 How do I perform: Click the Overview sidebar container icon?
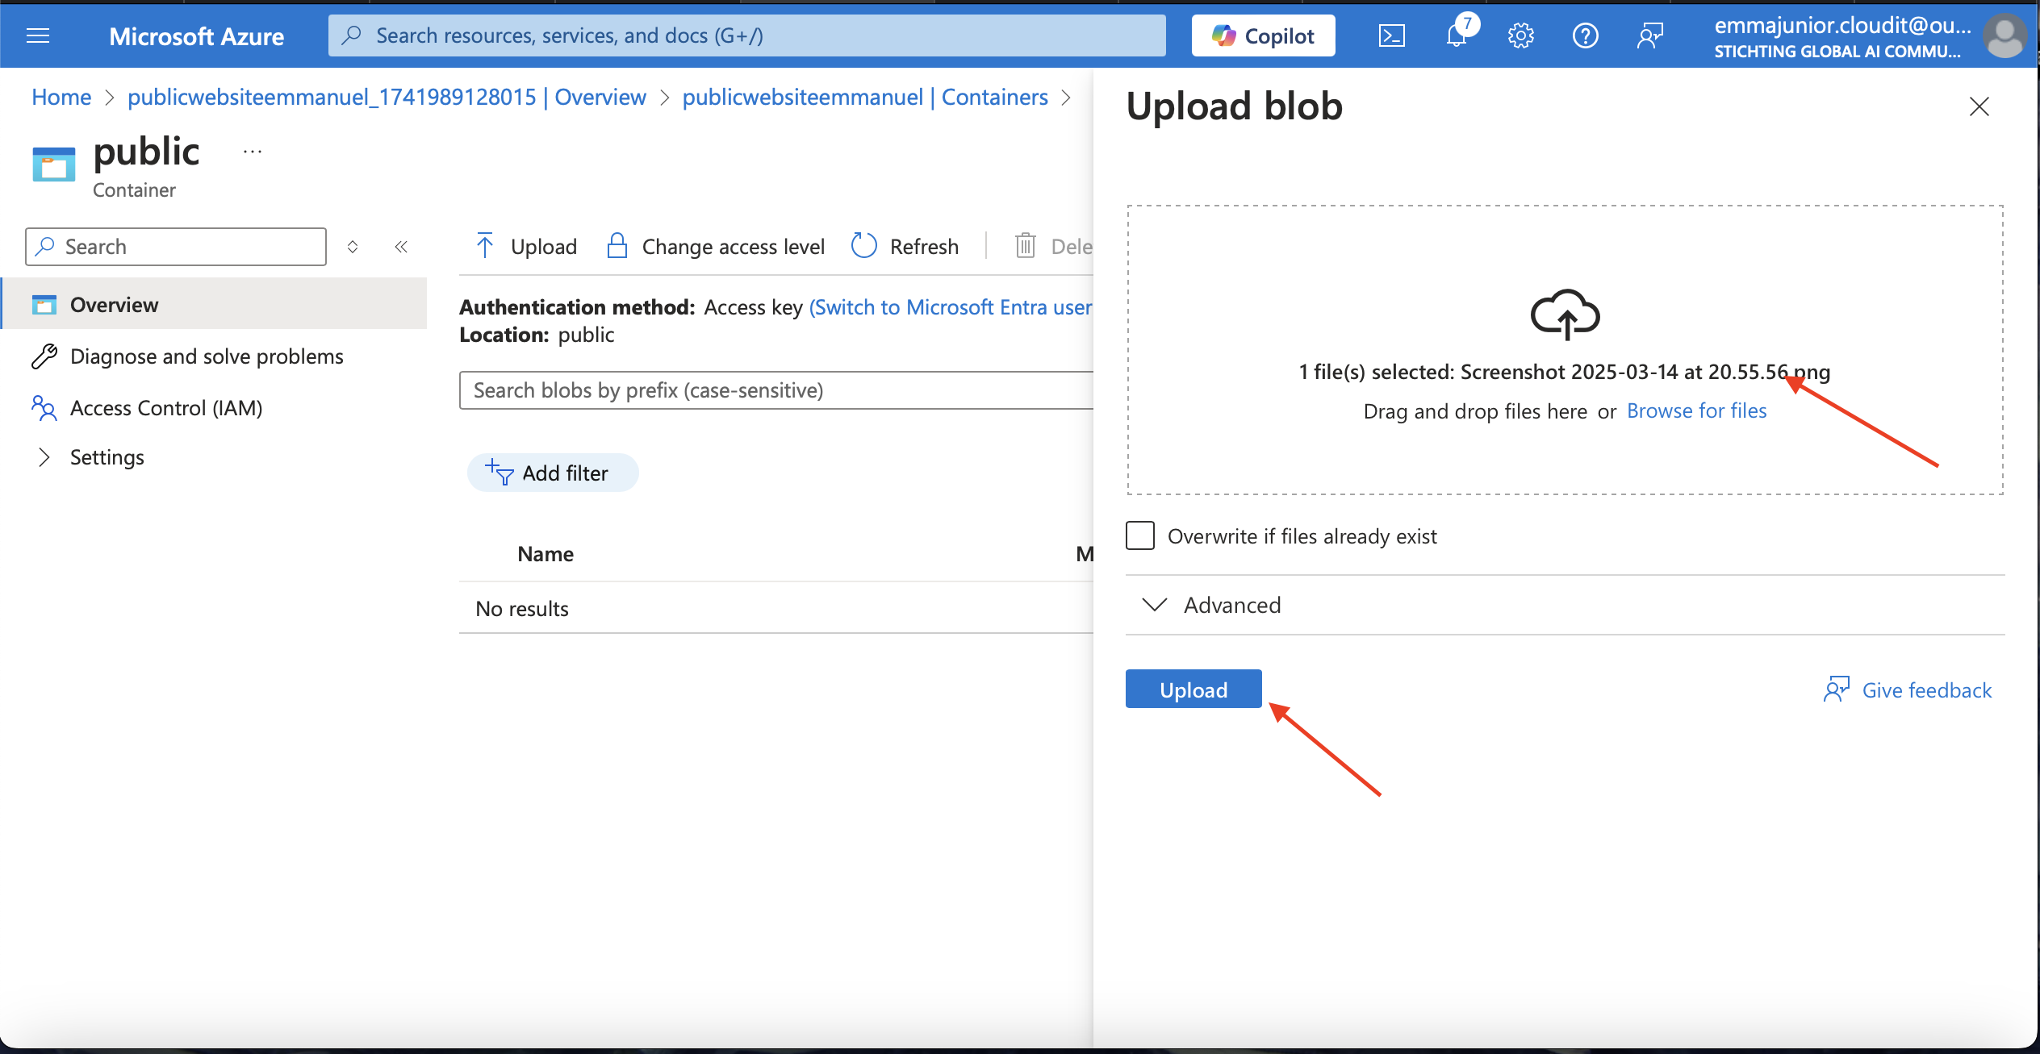pos(44,304)
